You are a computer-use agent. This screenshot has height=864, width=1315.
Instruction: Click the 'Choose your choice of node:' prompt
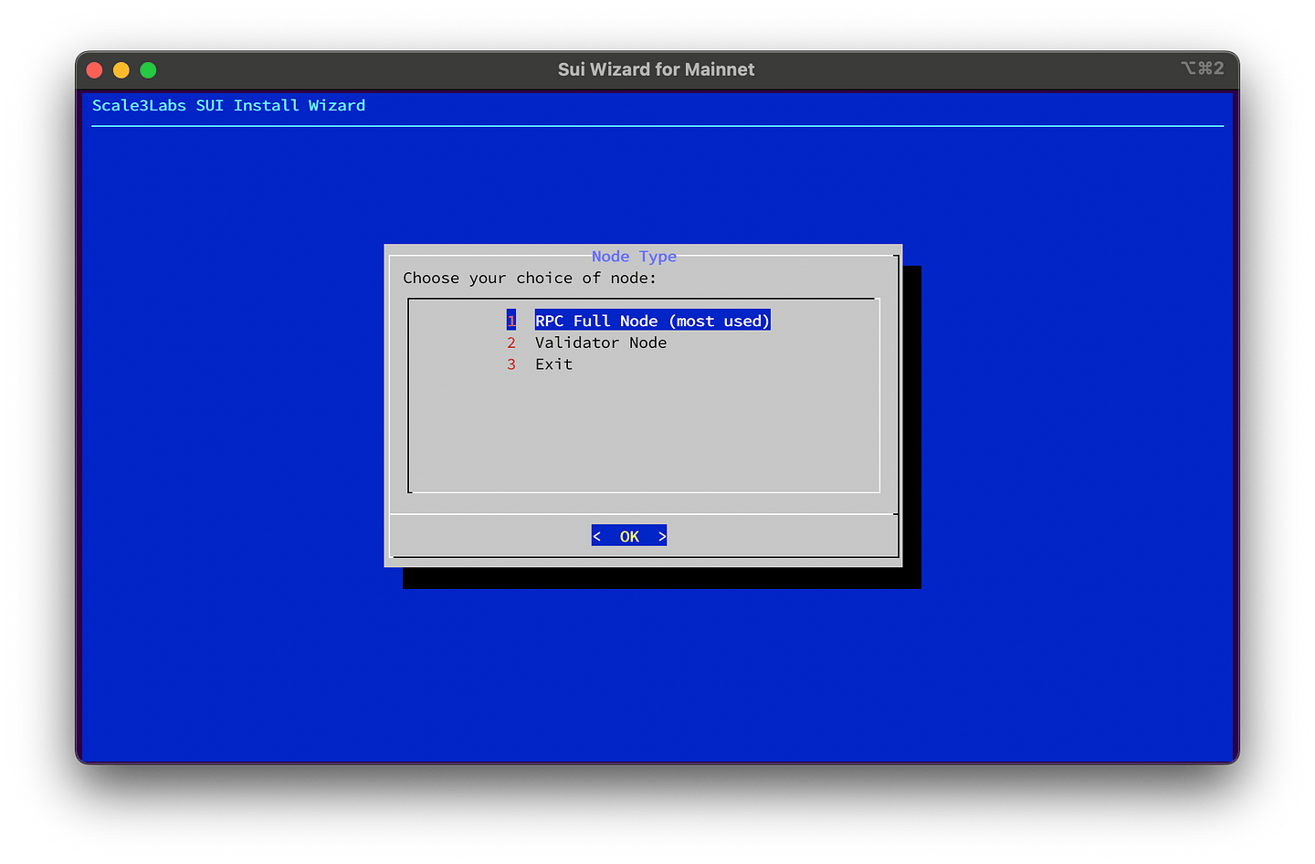pos(530,278)
